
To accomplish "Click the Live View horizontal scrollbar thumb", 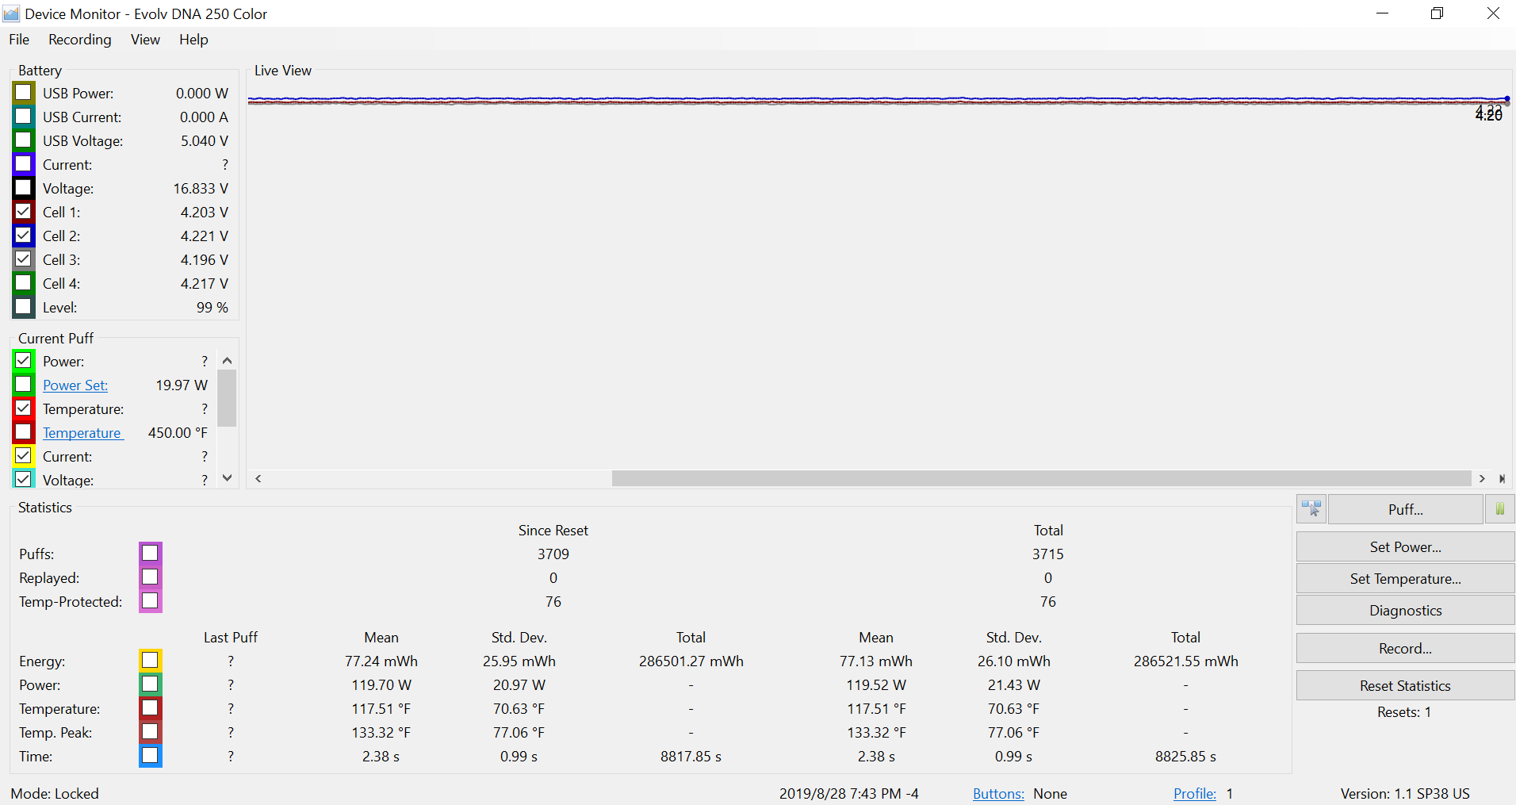I will 1040,479.
